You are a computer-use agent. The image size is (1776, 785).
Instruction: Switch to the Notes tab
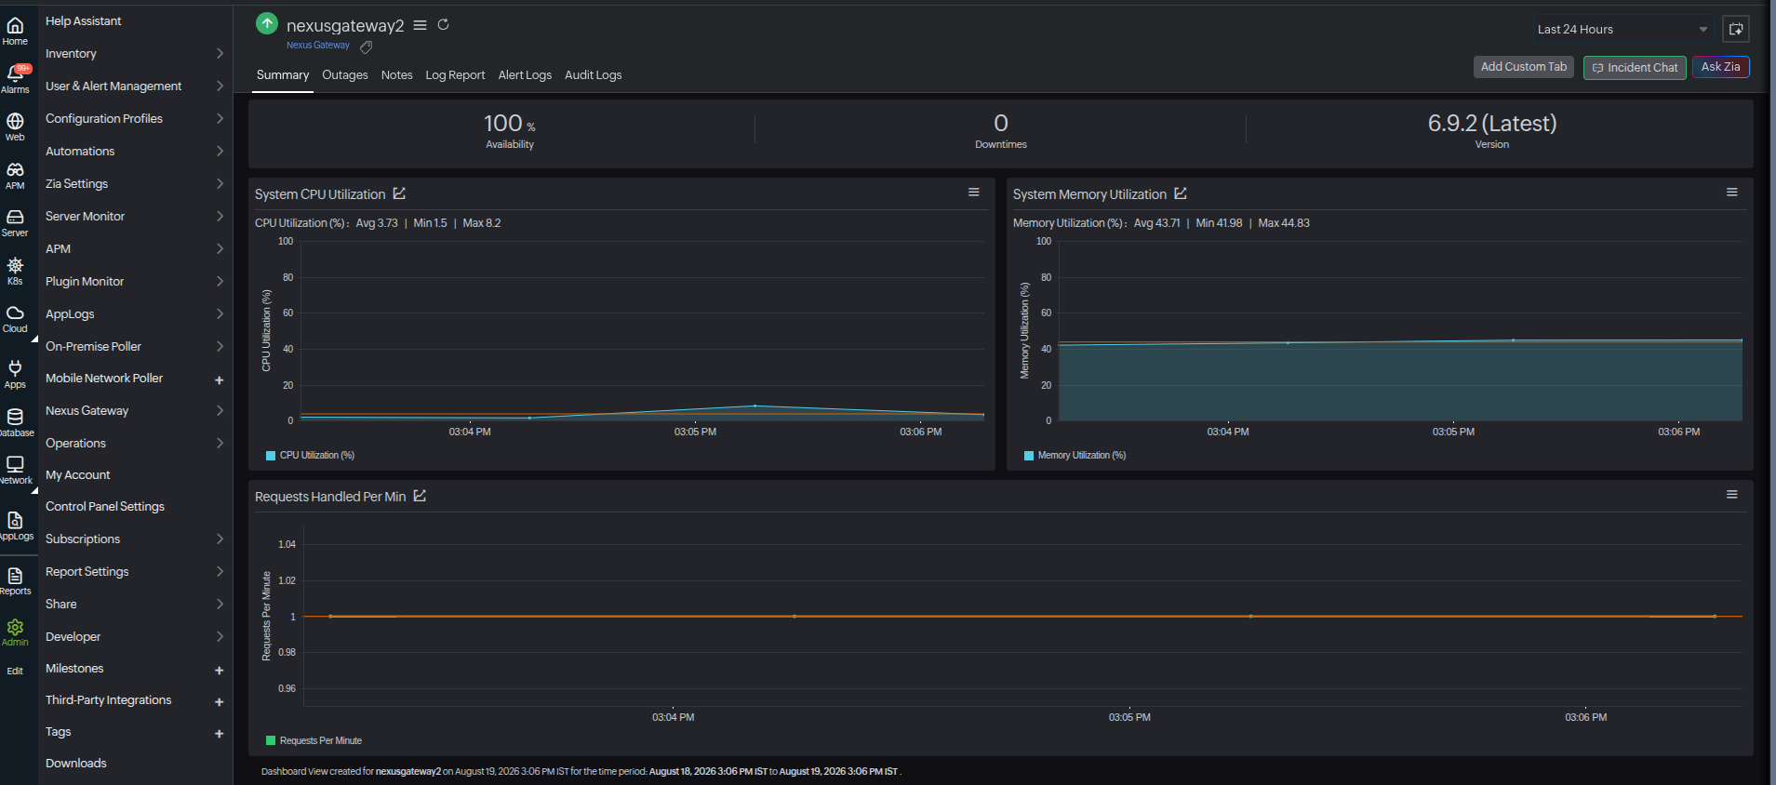(x=397, y=75)
